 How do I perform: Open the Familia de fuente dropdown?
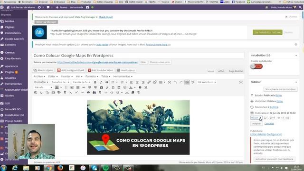82,82
